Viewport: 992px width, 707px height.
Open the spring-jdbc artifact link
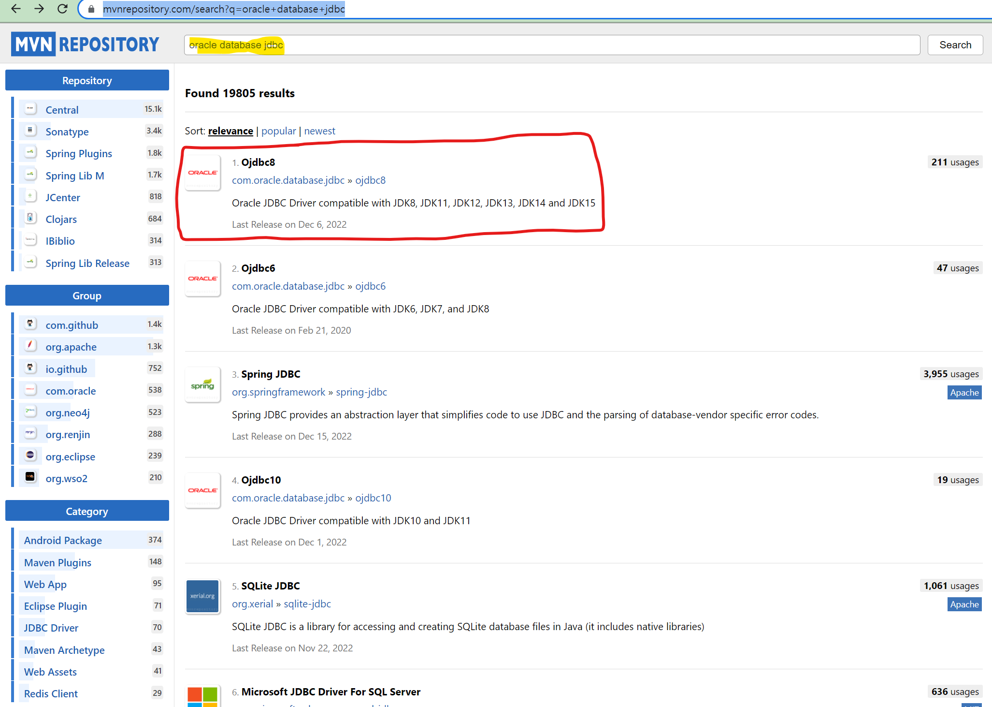(361, 392)
